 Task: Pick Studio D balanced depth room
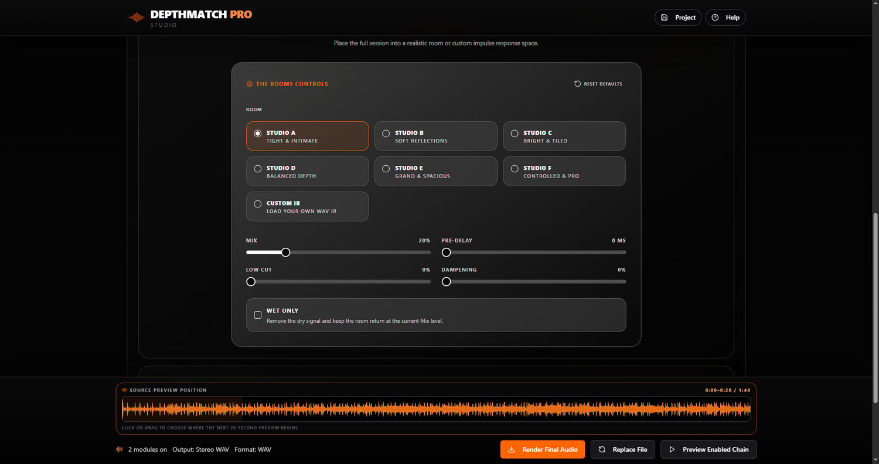(x=308, y=171)
